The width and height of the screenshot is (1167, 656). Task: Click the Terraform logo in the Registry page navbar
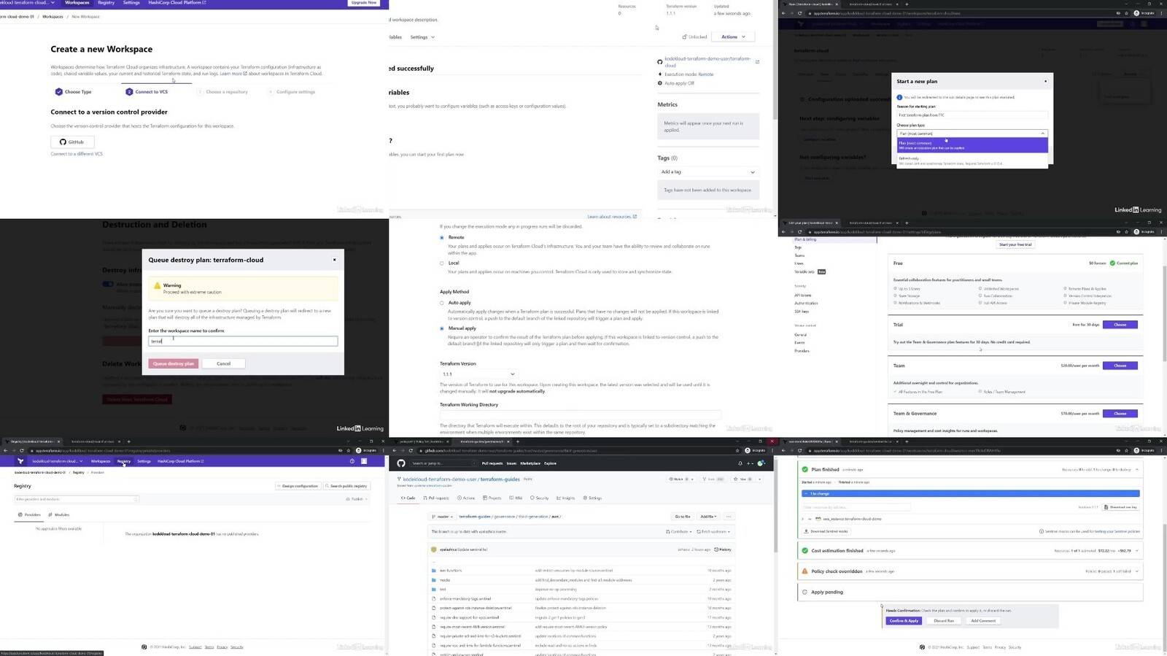(20, 461)
